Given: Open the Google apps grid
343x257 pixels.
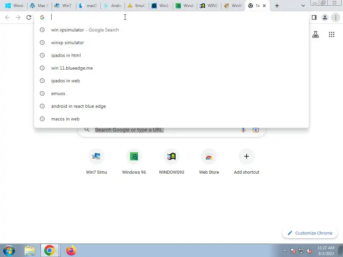Looking at the screenshot, I should pos(332,34).
